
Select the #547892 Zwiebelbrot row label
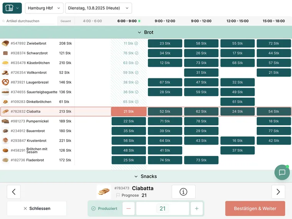click(28, 43)
